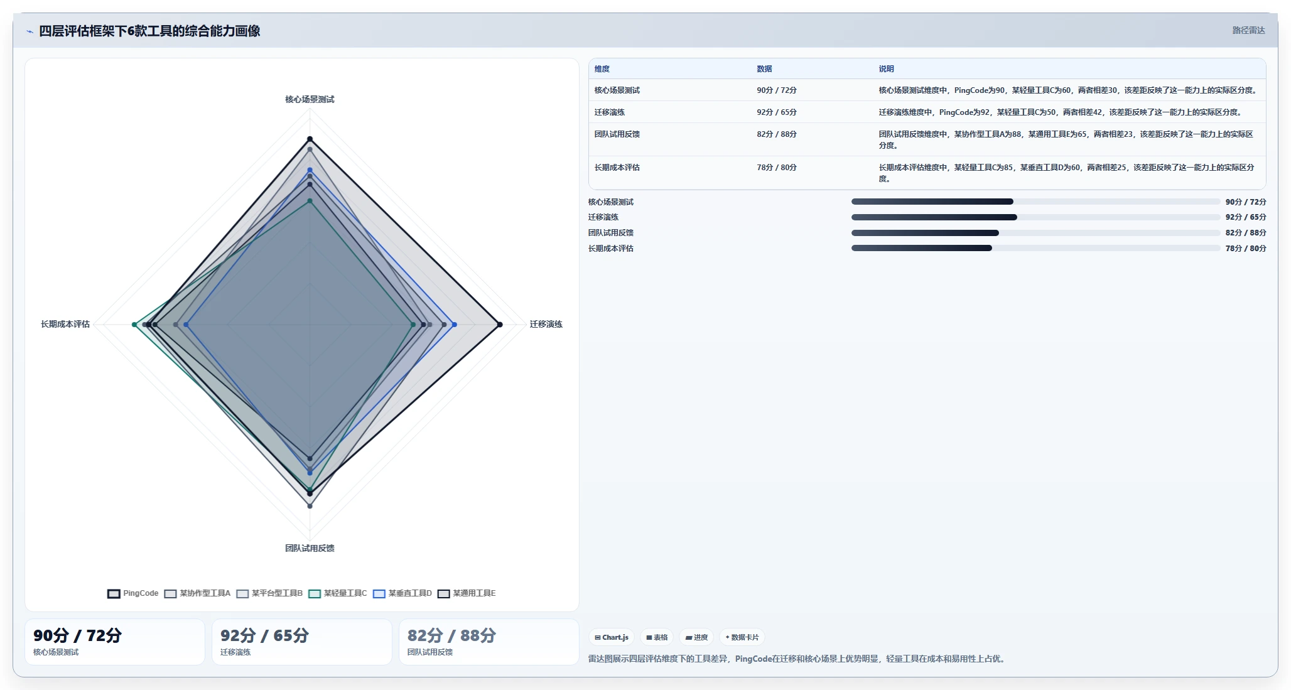Click the 进度 tag chip
This screenshot has width=1291, height=690.
pos(696,637)
